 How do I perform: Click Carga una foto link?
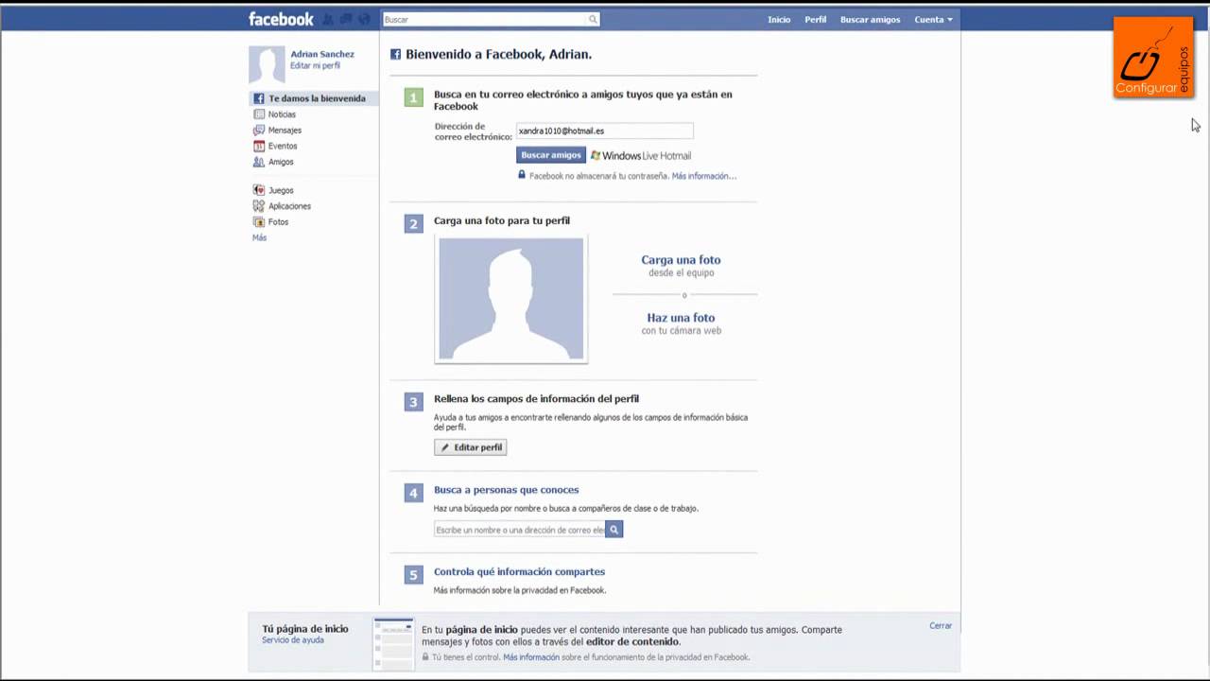click(681, 260)
